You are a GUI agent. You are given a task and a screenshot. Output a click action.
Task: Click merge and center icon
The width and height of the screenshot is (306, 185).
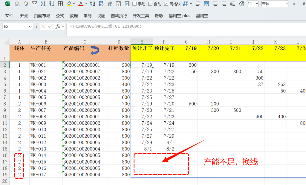(x=206, y=4)
